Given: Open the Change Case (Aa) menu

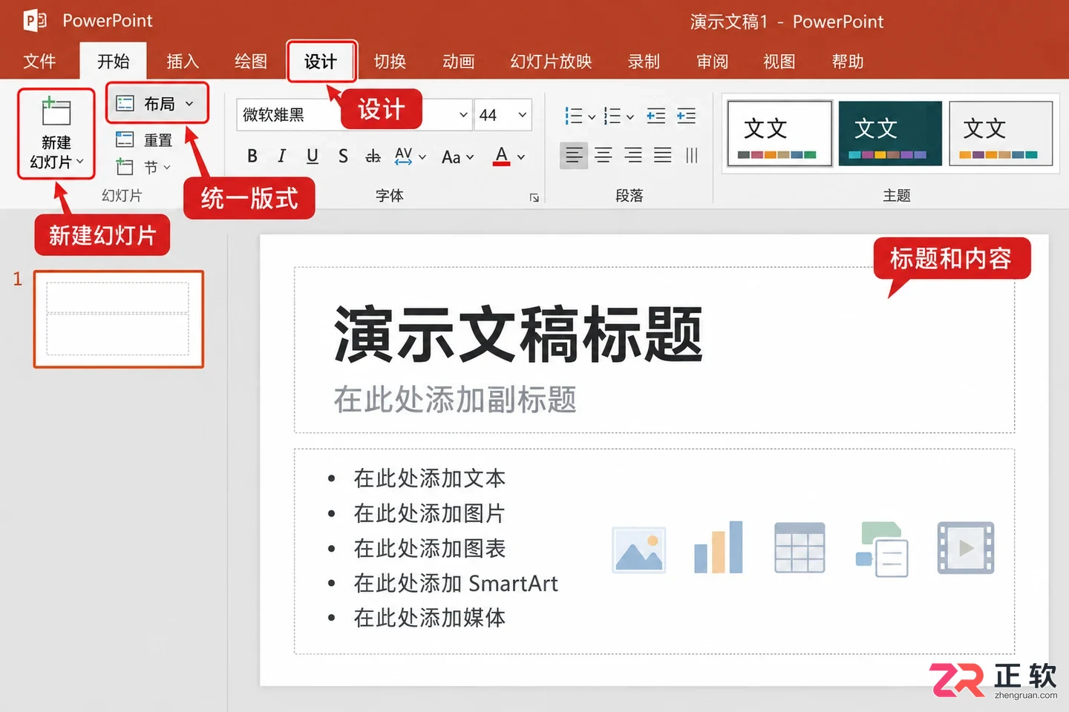Looking at the screenshot, I should click(x=457, y=156).
